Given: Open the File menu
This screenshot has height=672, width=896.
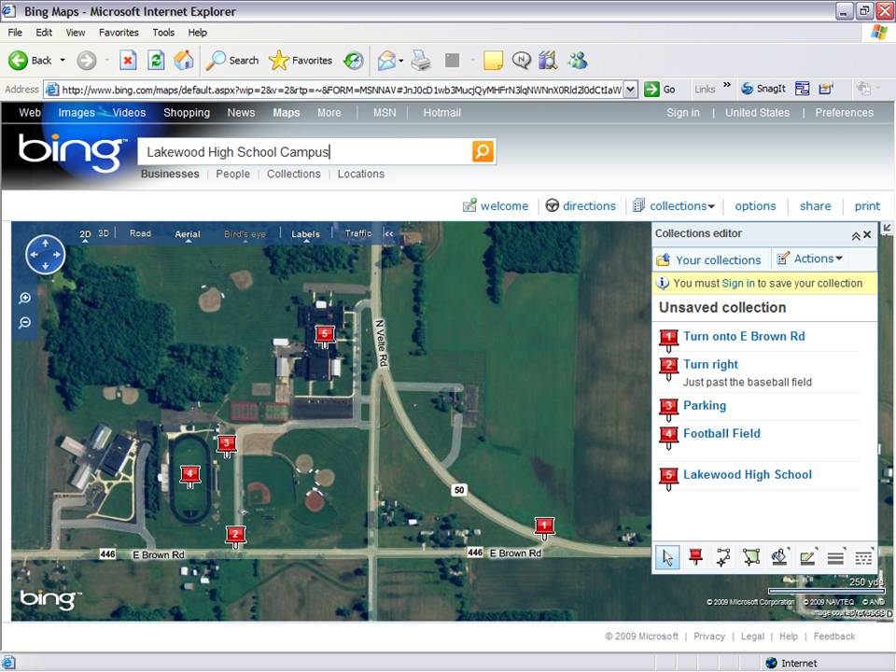Looking at the screenshot, I should click(15, 33).
